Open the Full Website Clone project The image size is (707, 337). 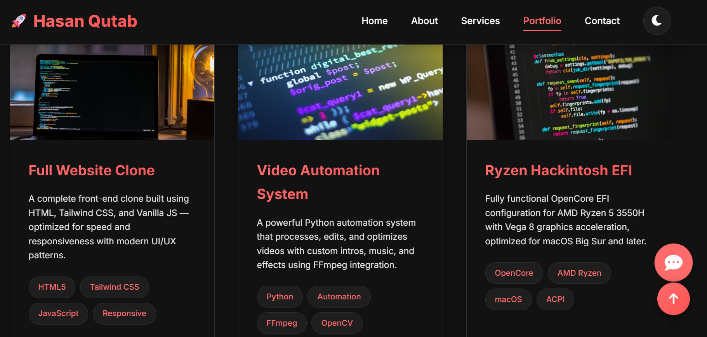92,171
